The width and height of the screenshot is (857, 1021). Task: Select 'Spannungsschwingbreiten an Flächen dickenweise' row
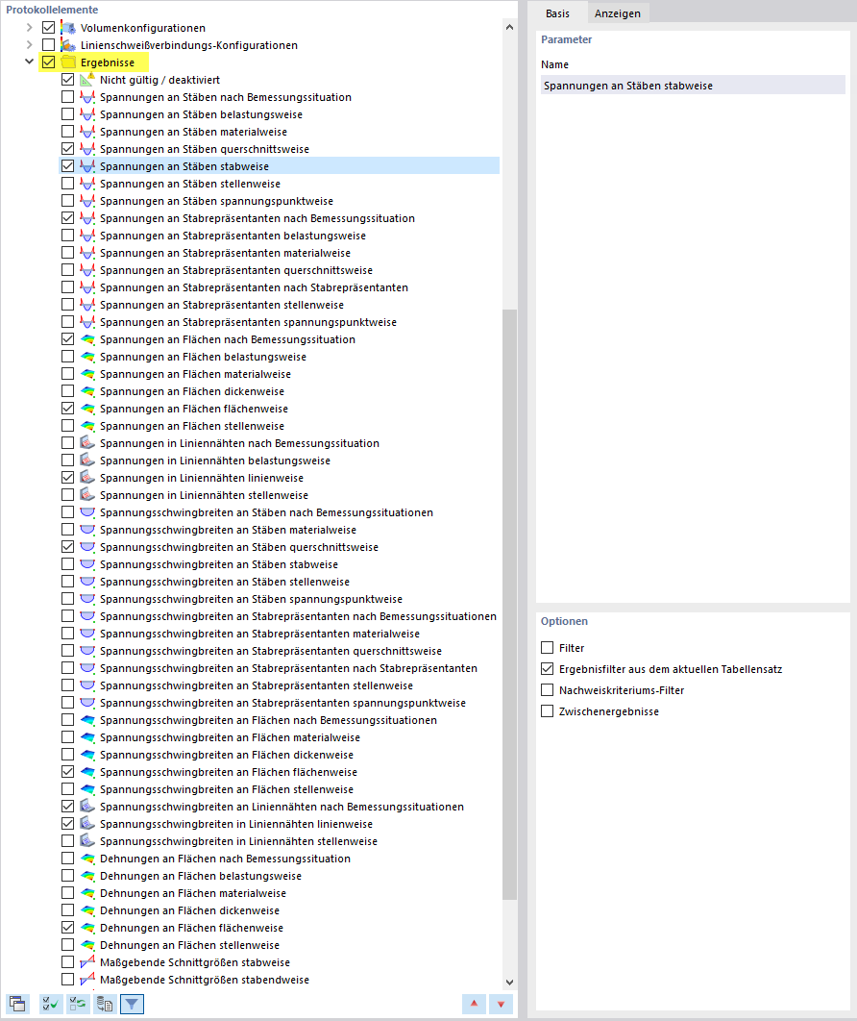pyautogui.click(x=227, y=755)
